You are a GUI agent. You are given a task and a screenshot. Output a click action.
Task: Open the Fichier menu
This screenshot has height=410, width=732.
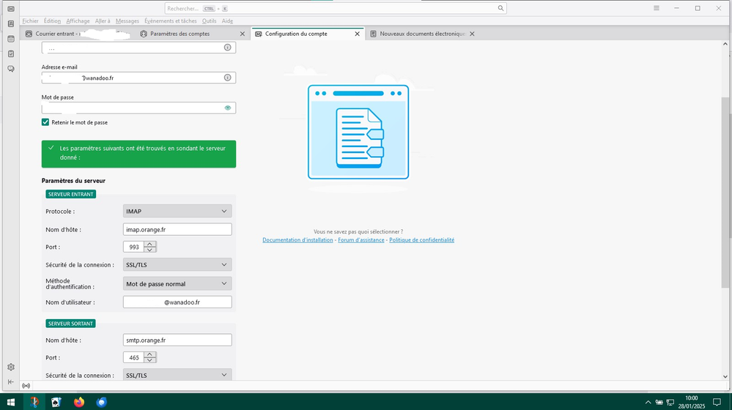tap(30, 21)
